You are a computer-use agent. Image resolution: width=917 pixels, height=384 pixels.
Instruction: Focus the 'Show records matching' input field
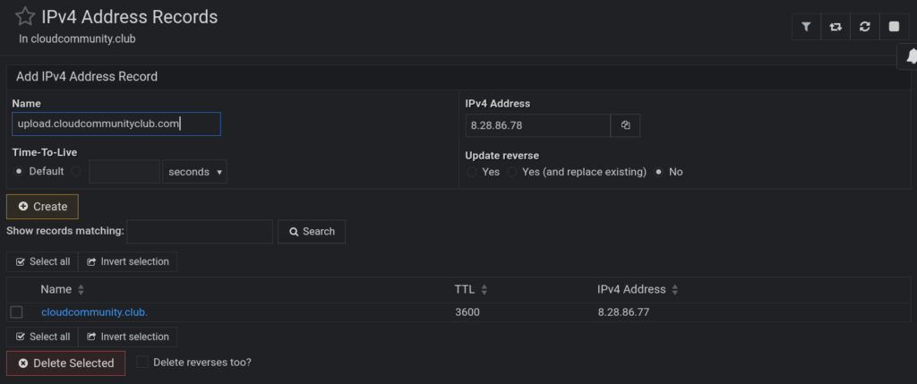200,232
